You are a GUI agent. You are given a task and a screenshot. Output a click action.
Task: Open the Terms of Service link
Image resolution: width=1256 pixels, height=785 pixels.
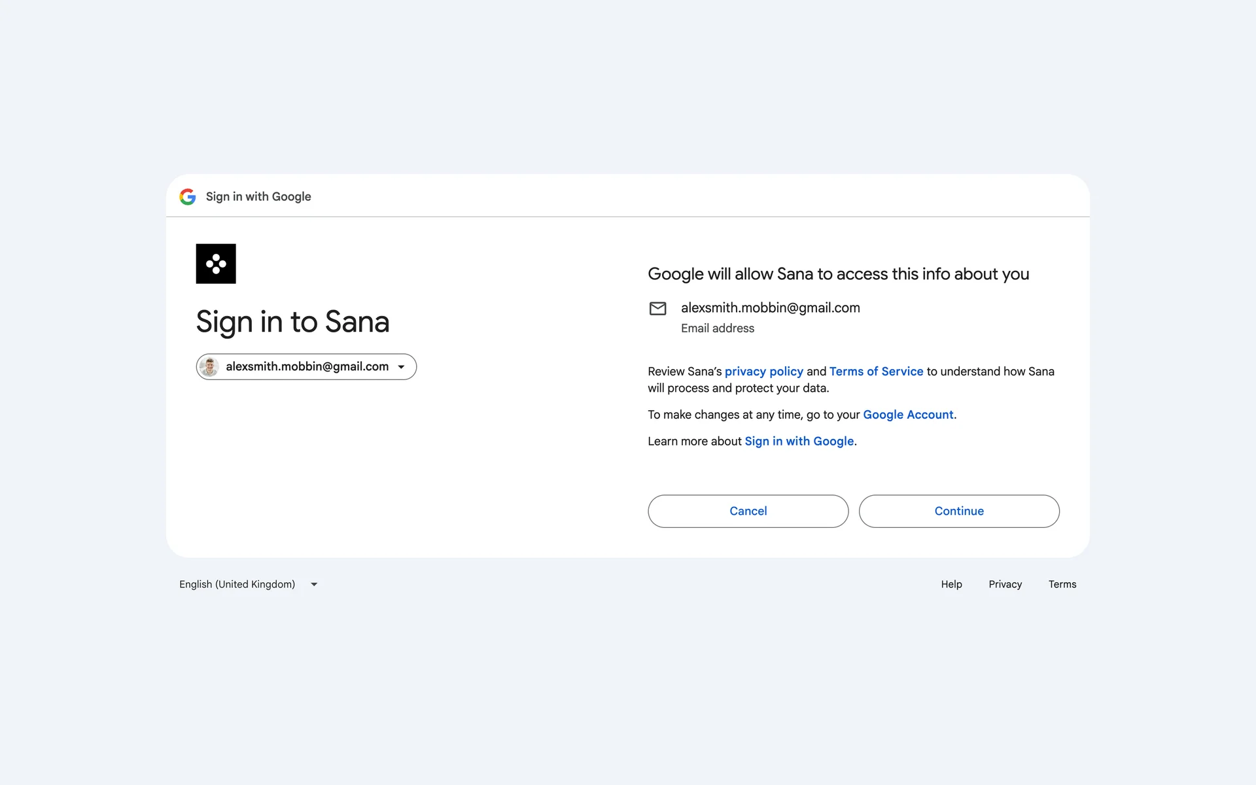[876, 372]
